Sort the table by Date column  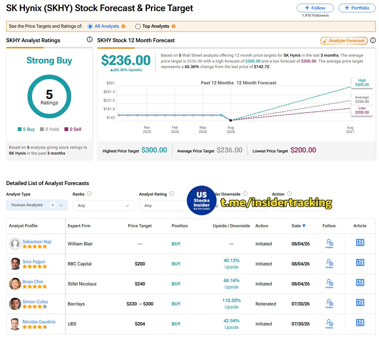(x=299, y=226)
